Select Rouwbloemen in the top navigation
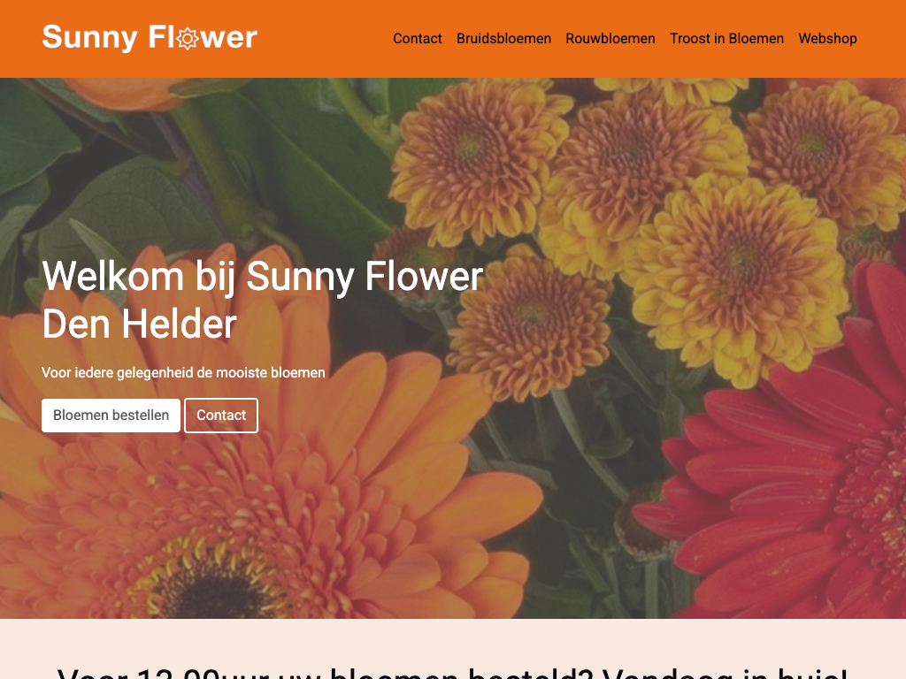The height and width of the screenshot is (679, 906). pos(610,39)
